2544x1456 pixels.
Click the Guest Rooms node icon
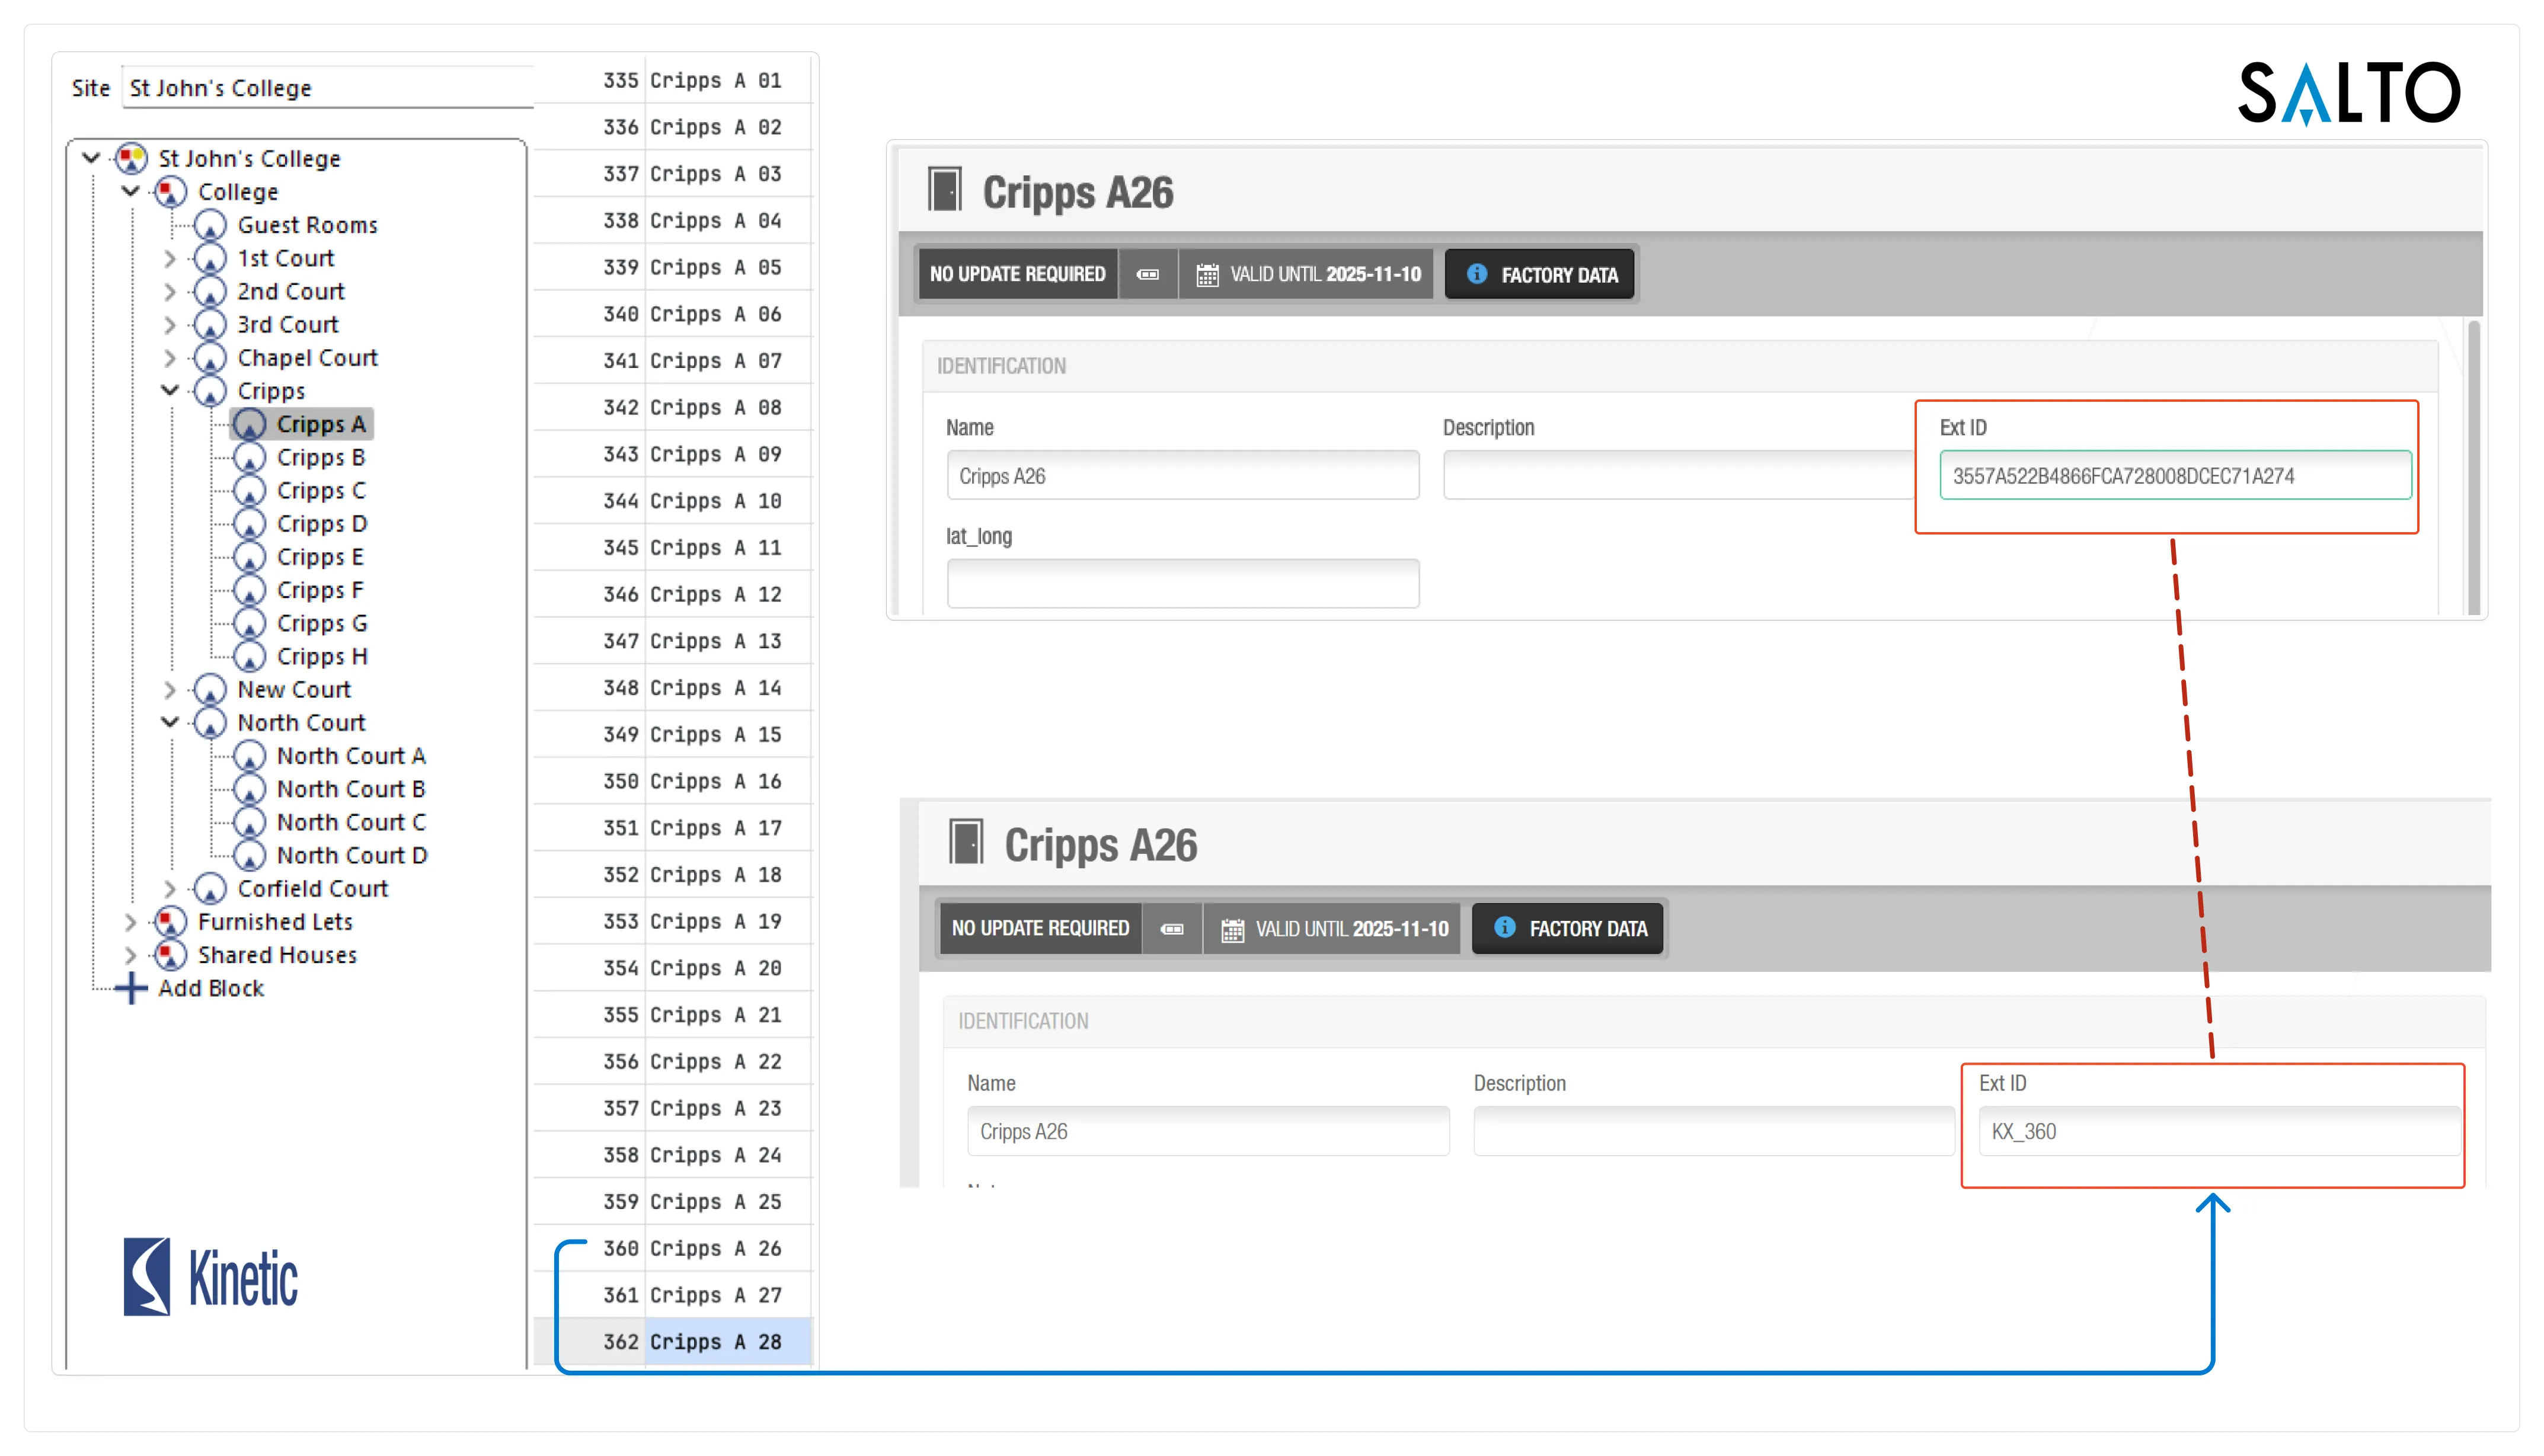click(210, 225)
